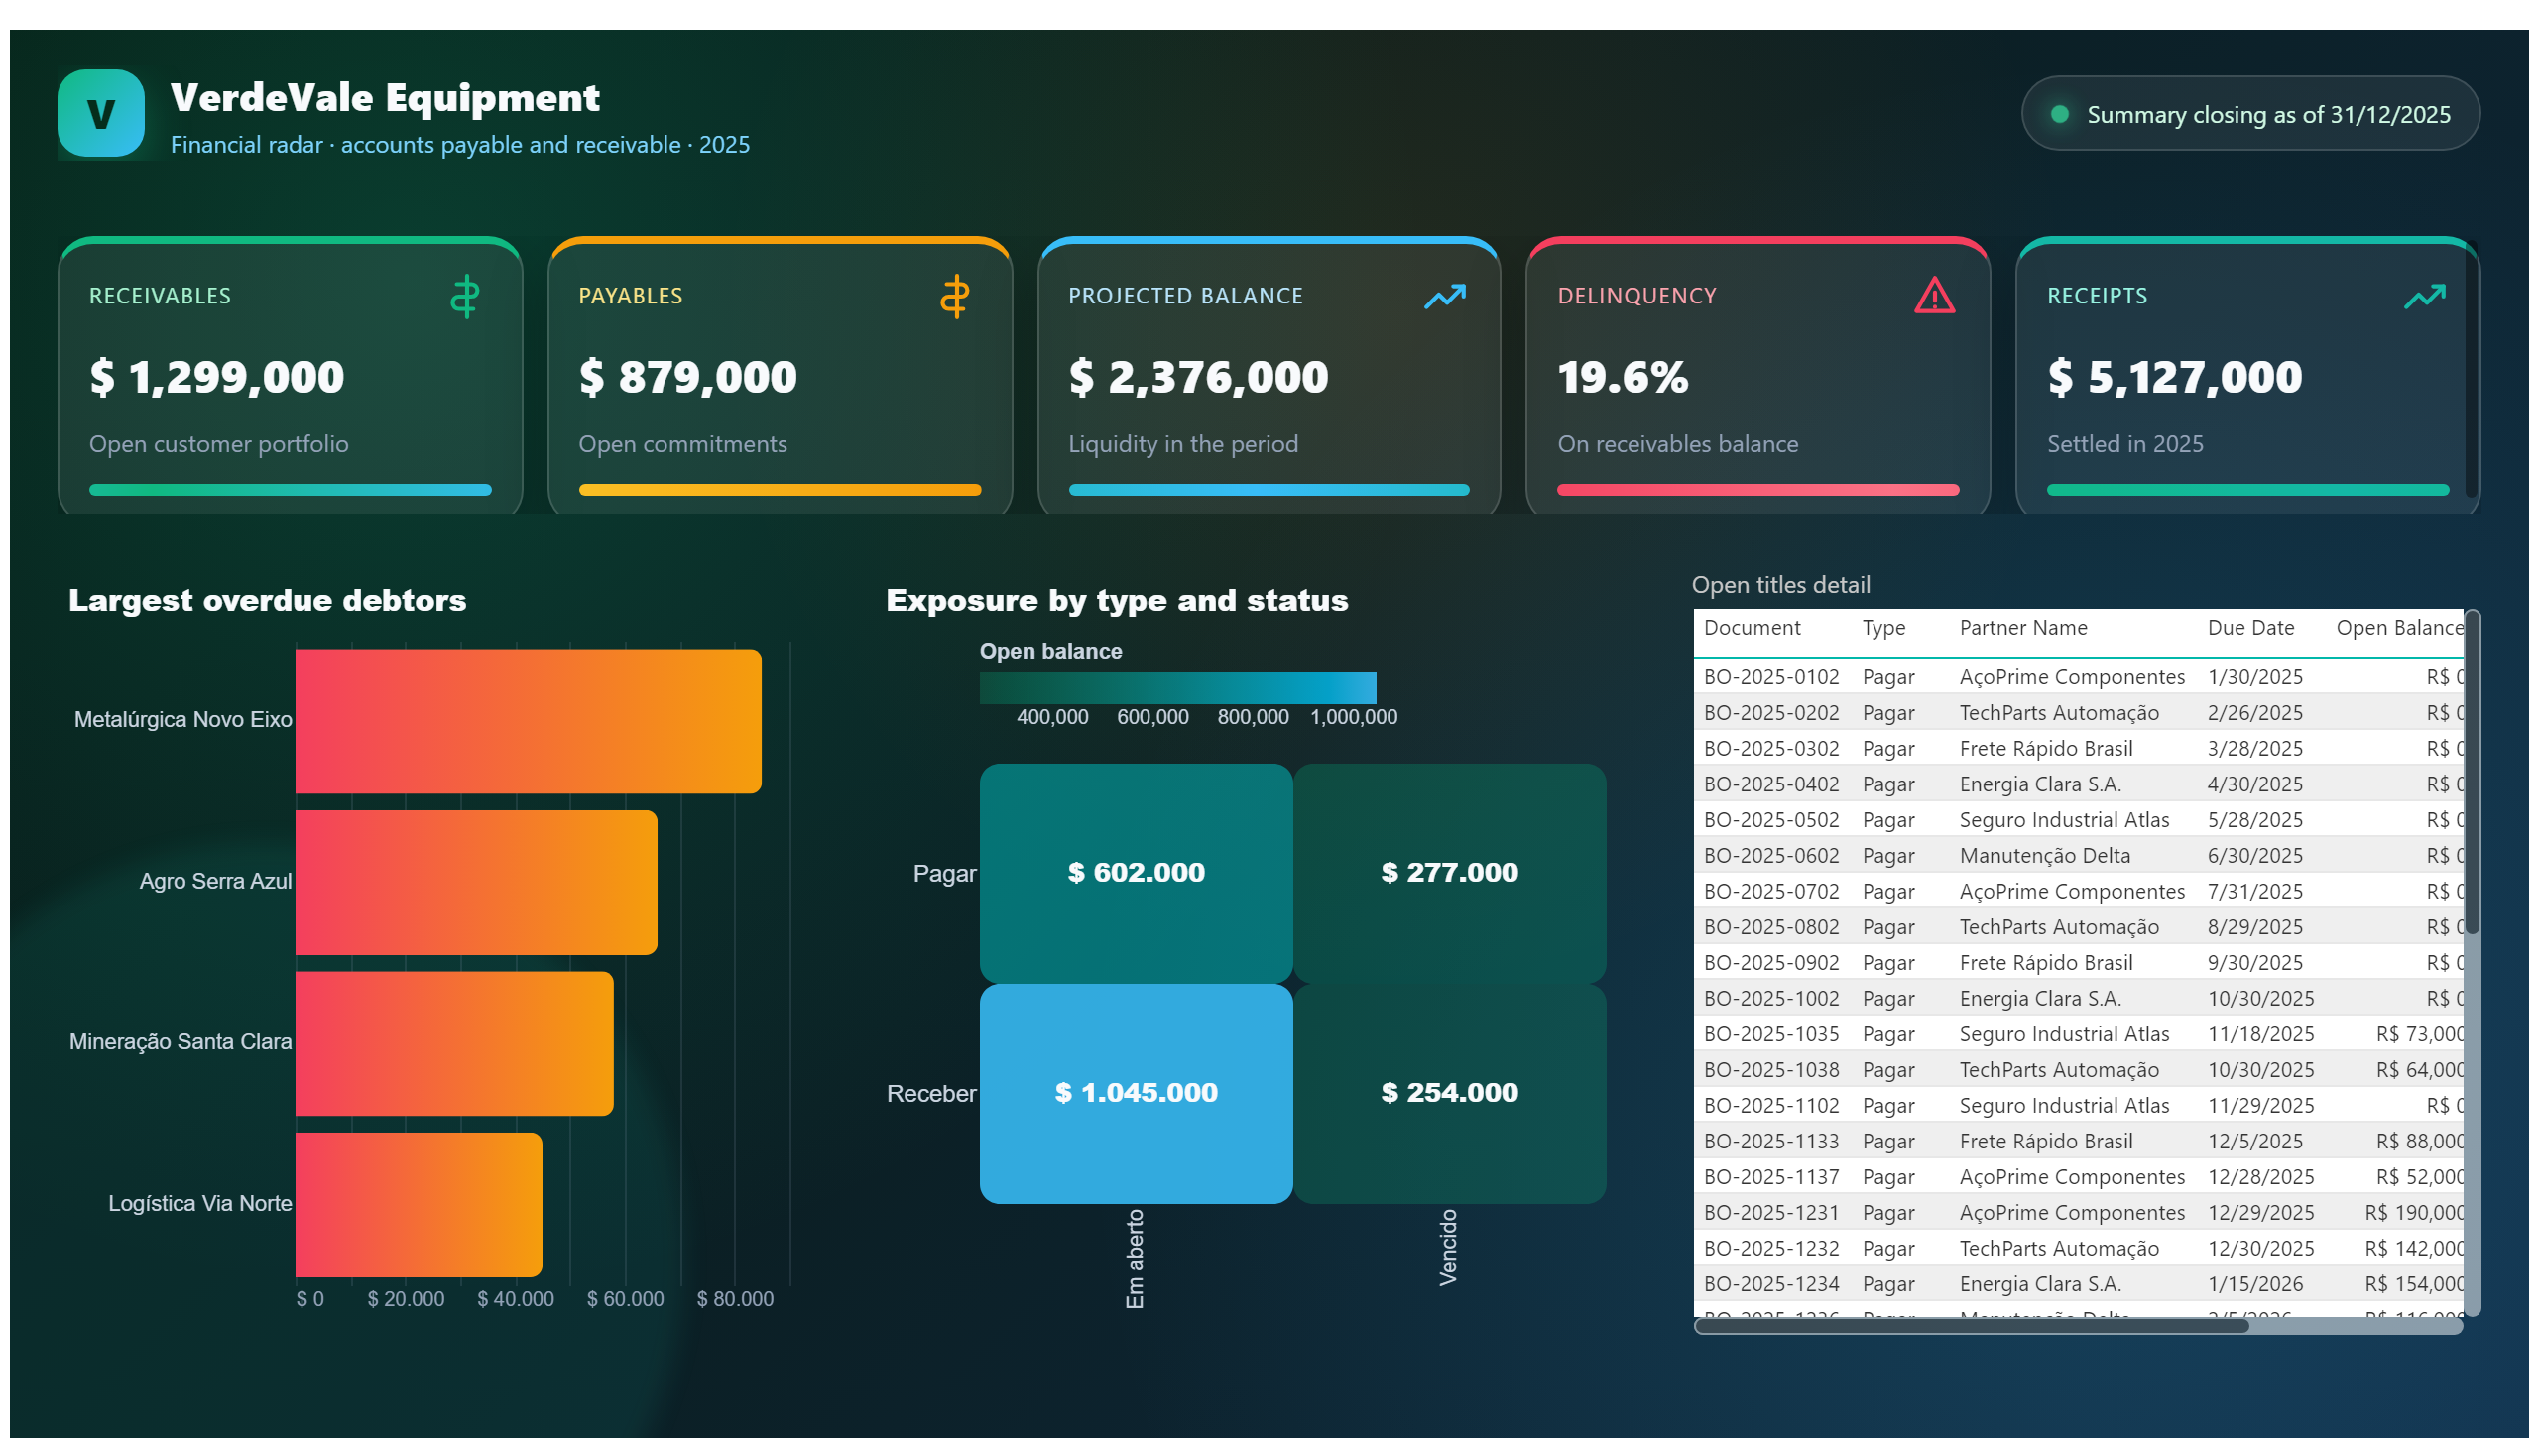Sort table by Partner Name column header
The height and width of the screenshot is (1448, 2539).
2023,628
